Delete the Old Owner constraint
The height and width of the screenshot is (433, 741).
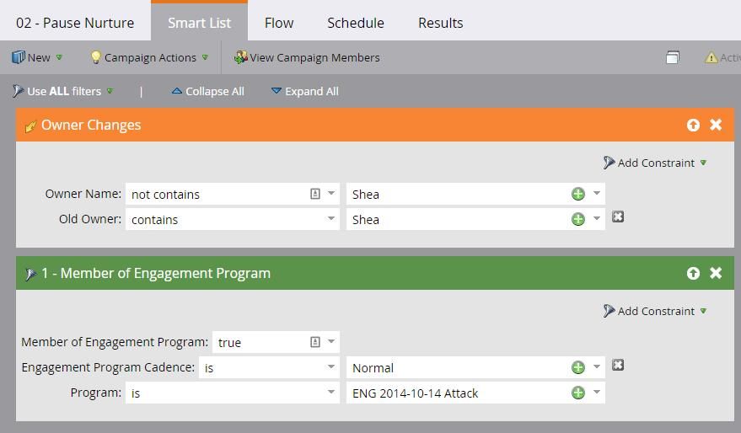click(x=618, y=217)
